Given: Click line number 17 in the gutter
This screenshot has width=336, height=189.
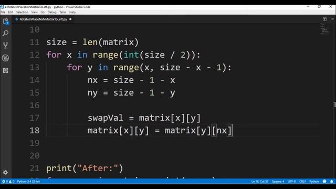Looking at the screenshot, I should (35, 118).
